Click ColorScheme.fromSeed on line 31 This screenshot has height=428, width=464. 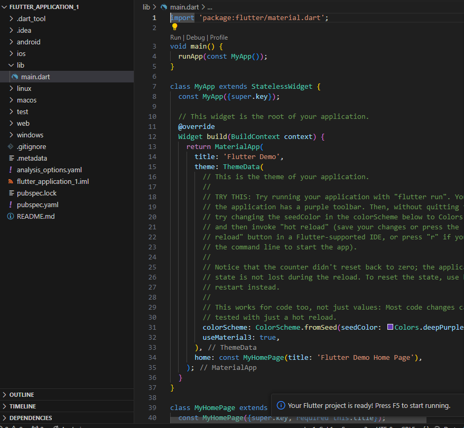[x=296, y=327]
